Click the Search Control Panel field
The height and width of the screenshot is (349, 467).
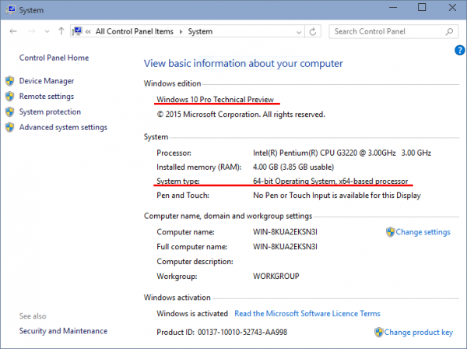pos(393,31)
